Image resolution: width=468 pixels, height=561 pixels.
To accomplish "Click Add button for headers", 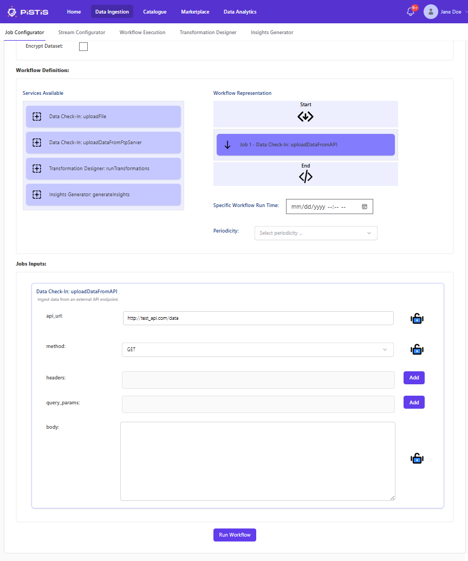I will point(414,378).
